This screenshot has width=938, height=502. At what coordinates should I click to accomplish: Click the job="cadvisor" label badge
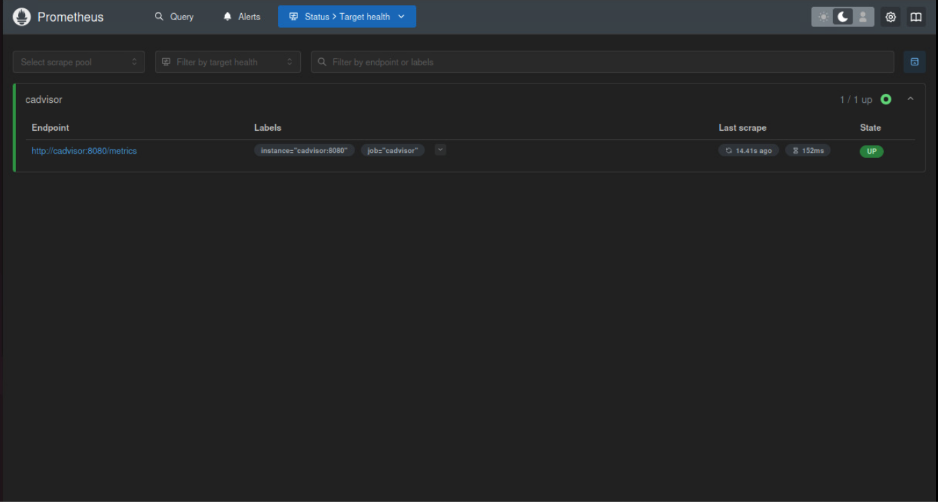[x=393, y=150]
